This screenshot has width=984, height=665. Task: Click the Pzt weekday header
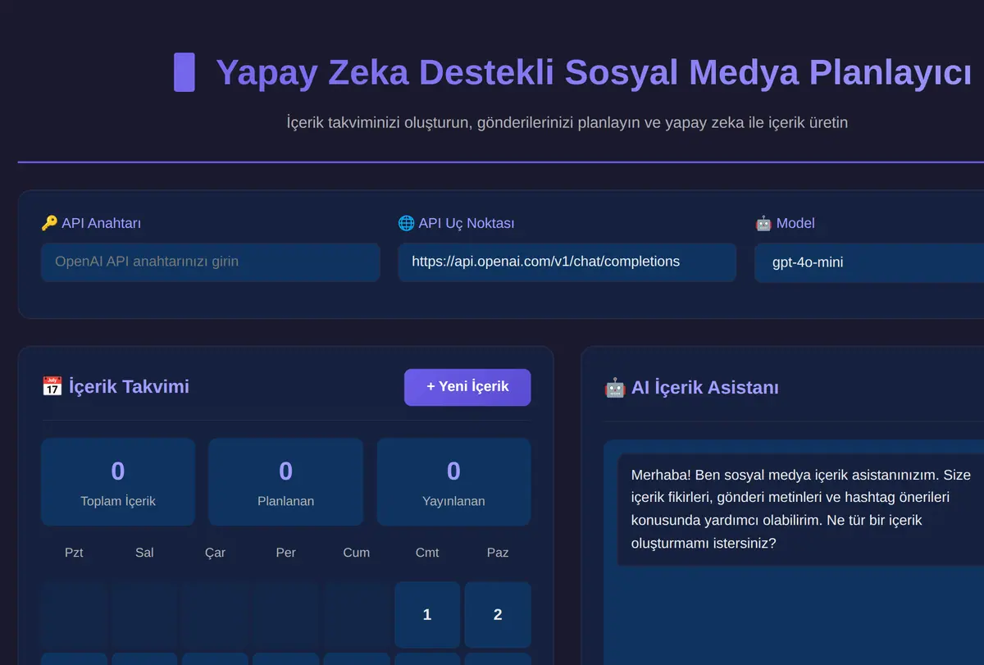(x=74, y=553)
